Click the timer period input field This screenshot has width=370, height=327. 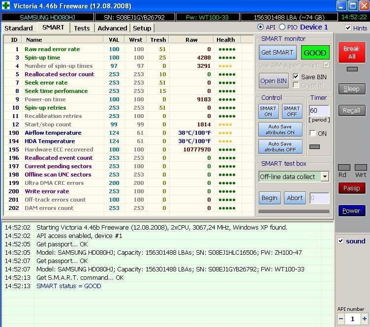[x=319, y=110]
